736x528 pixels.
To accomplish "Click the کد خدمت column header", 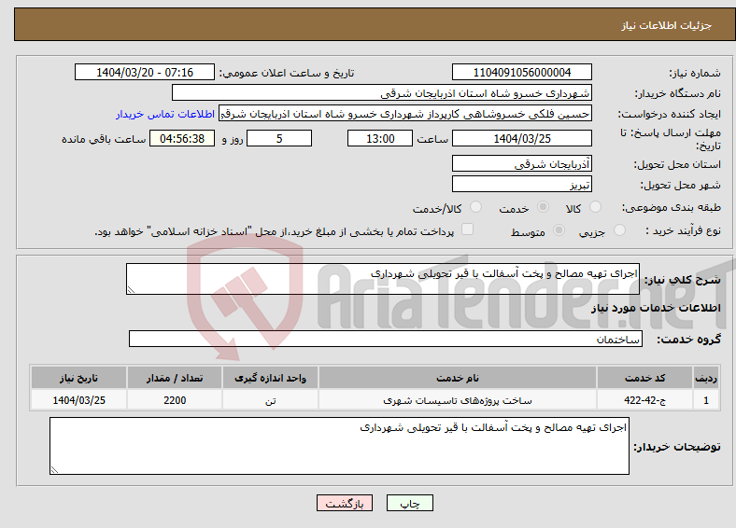I will (645, 378).
